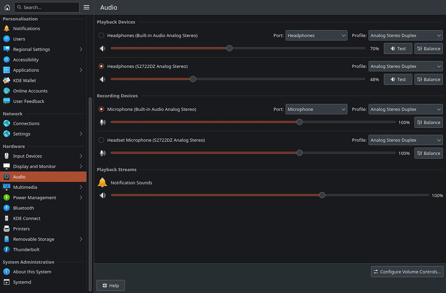Mute the Headphones Built-in Audio output

coord(102,48)
